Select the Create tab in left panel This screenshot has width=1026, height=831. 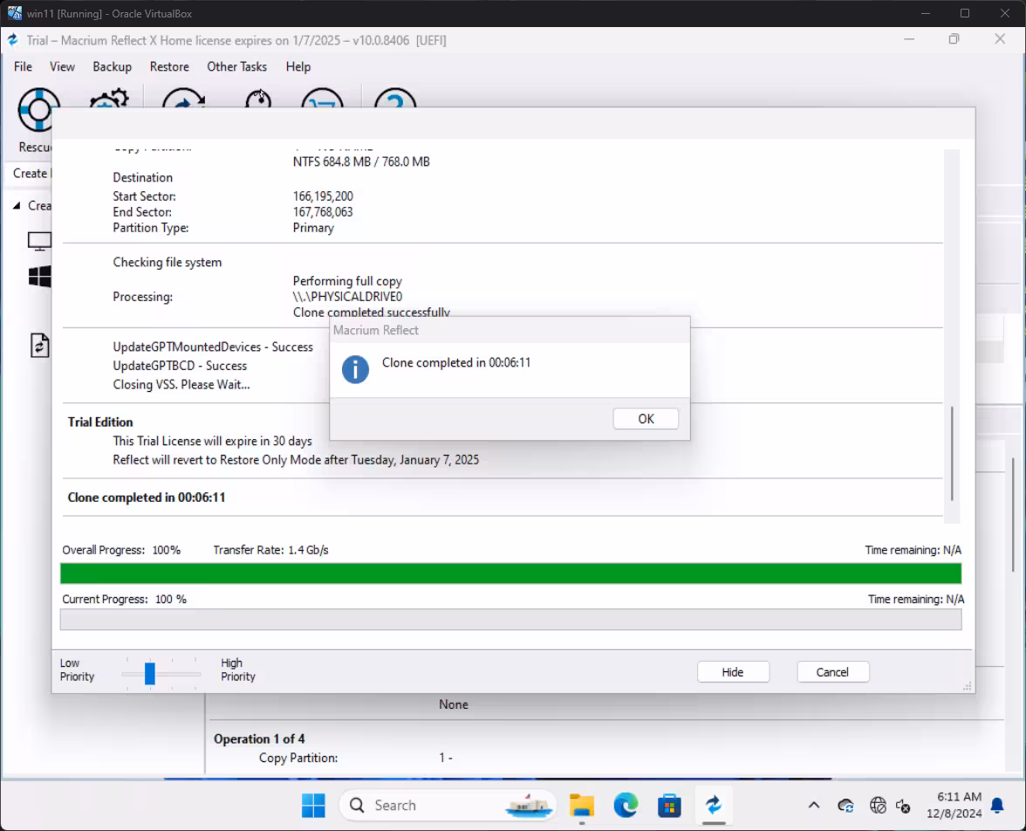click(x=30, y=174)
